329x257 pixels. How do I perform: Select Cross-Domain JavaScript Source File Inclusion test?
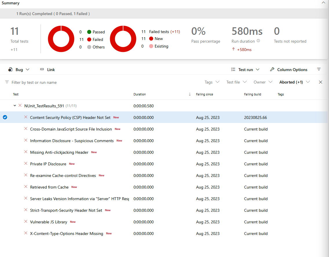click(71, 129)
